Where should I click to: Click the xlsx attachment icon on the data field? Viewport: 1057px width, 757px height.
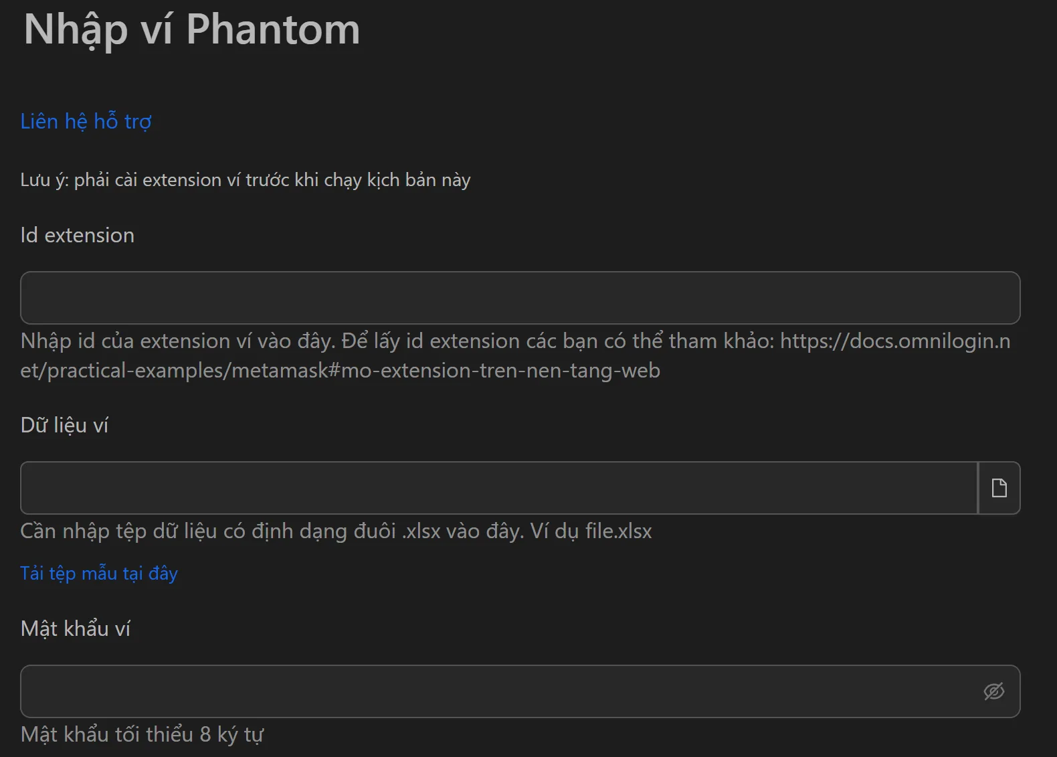[x=999, y=488]
